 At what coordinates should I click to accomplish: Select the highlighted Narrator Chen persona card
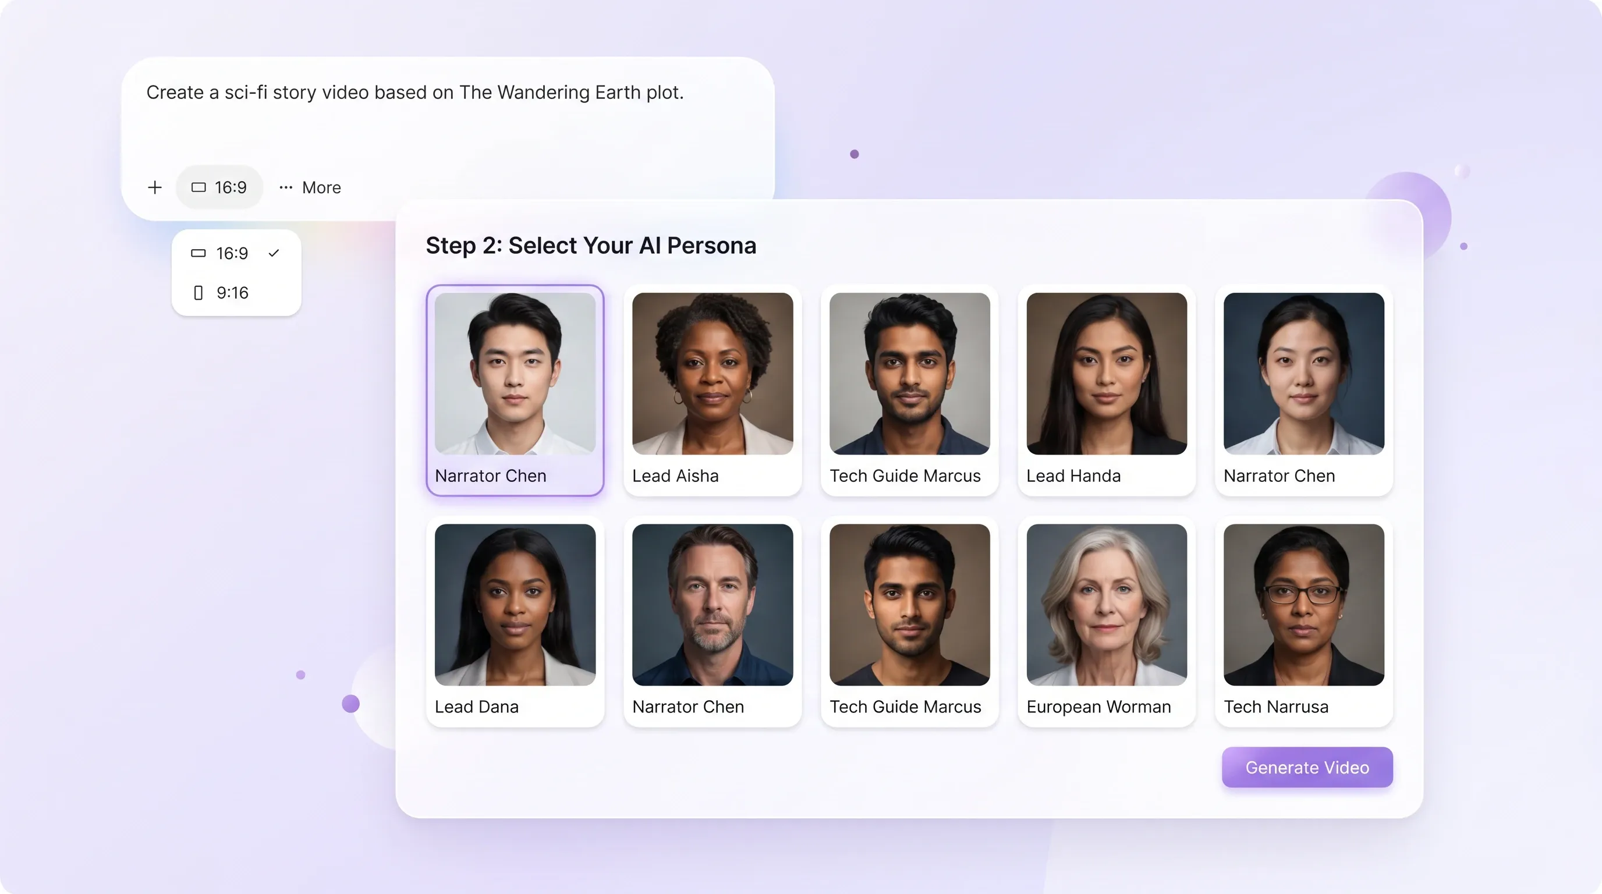(x=515, y=391)
